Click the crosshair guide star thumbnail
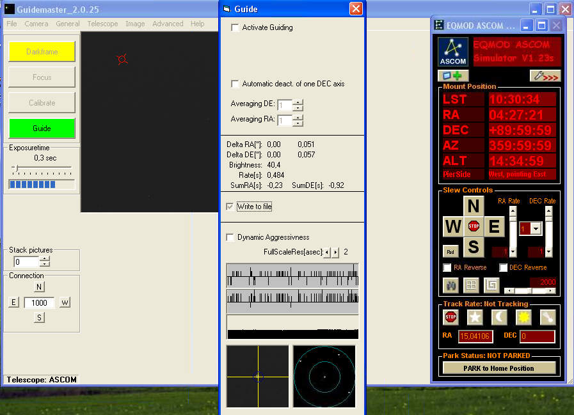Image resolution: width=574 pixels, height=415 pixels. coord(258,376)
